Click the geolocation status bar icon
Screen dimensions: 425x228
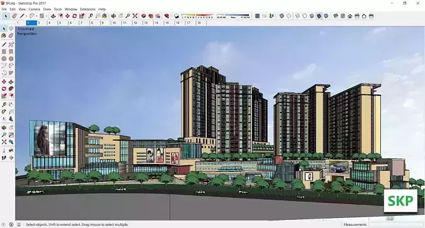click(x=4, y=224)
